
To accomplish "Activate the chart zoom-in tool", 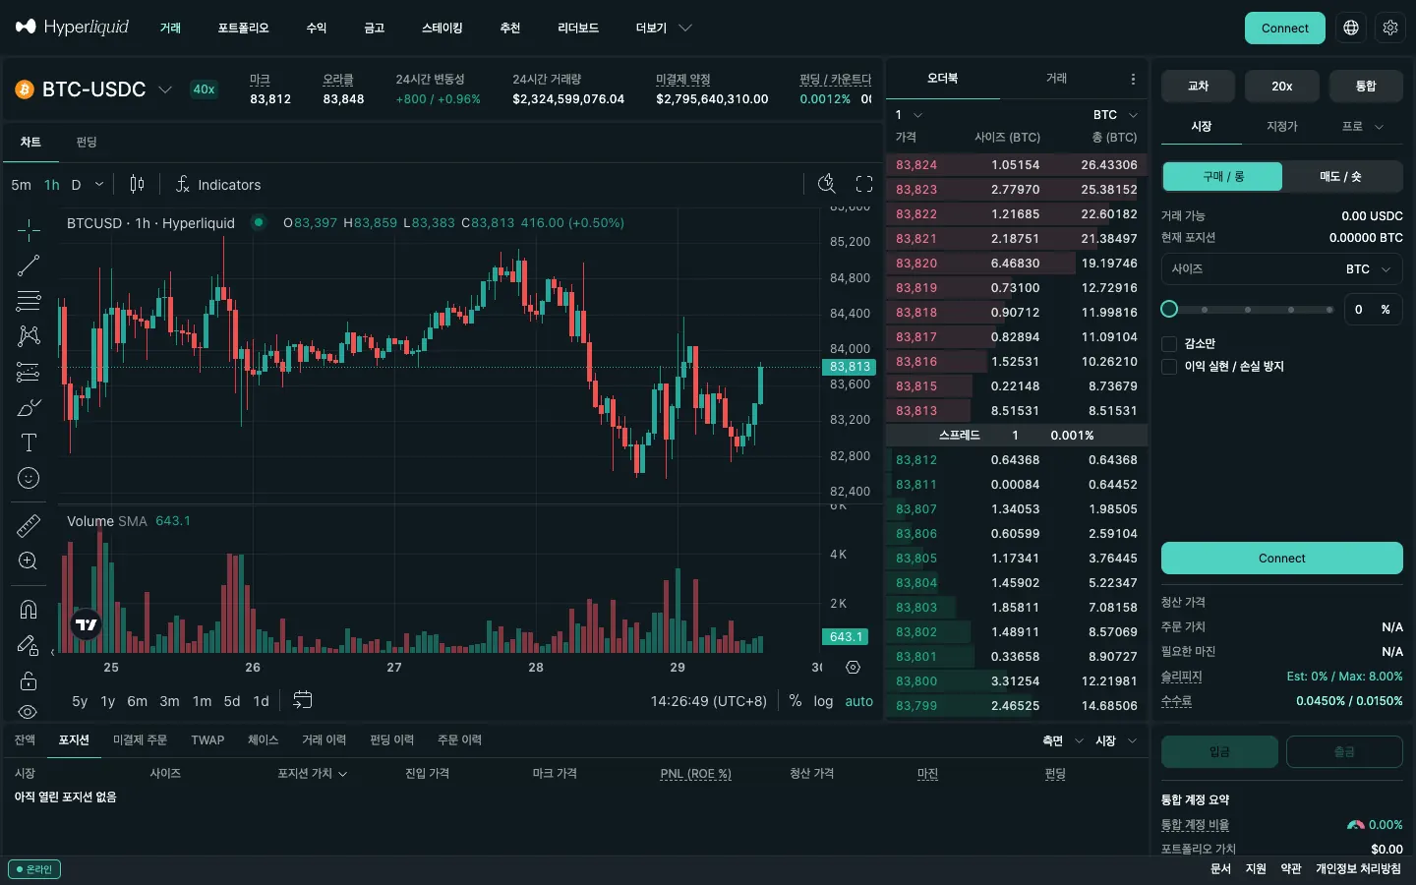I will [29, 561].
